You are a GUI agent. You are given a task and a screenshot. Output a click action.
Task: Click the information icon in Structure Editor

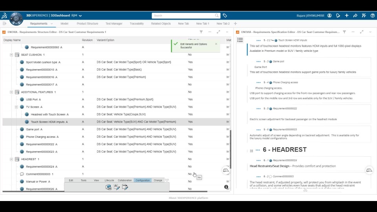[x=226, y=187]
